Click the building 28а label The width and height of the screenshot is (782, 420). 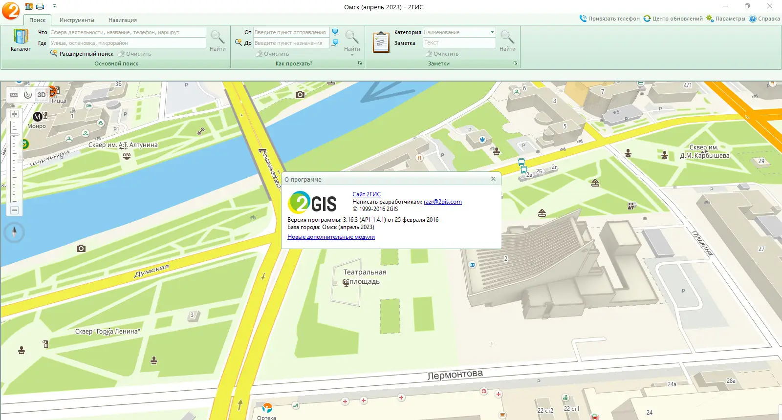click(x=731, y=381)
